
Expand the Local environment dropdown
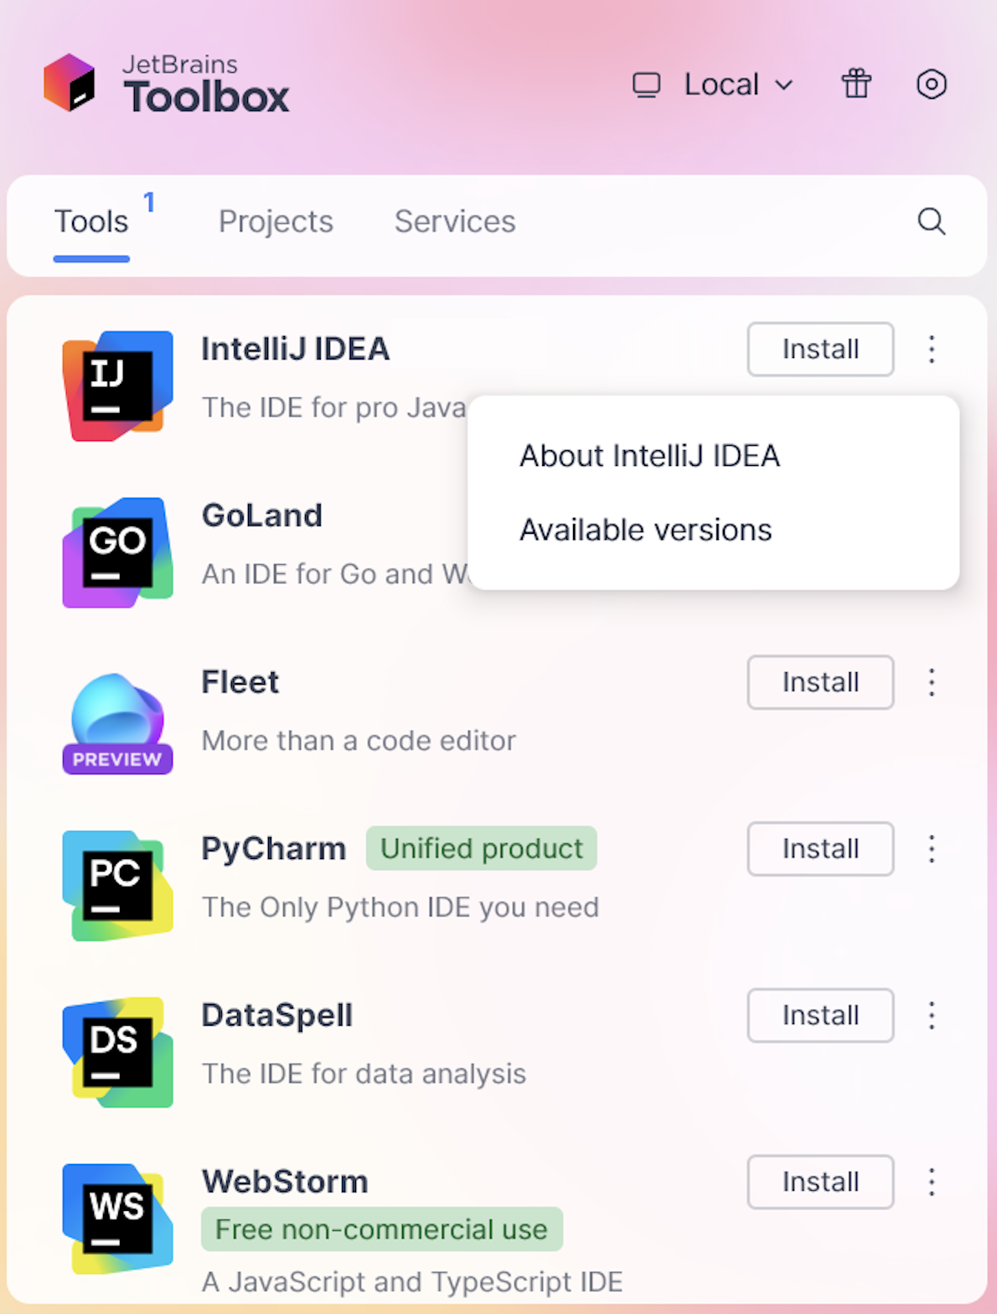pyautogui.click(x=714, y=85)
